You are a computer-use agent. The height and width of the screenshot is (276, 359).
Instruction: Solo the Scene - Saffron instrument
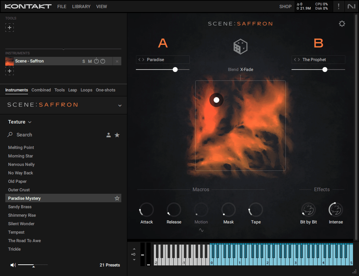coord(83,61)
